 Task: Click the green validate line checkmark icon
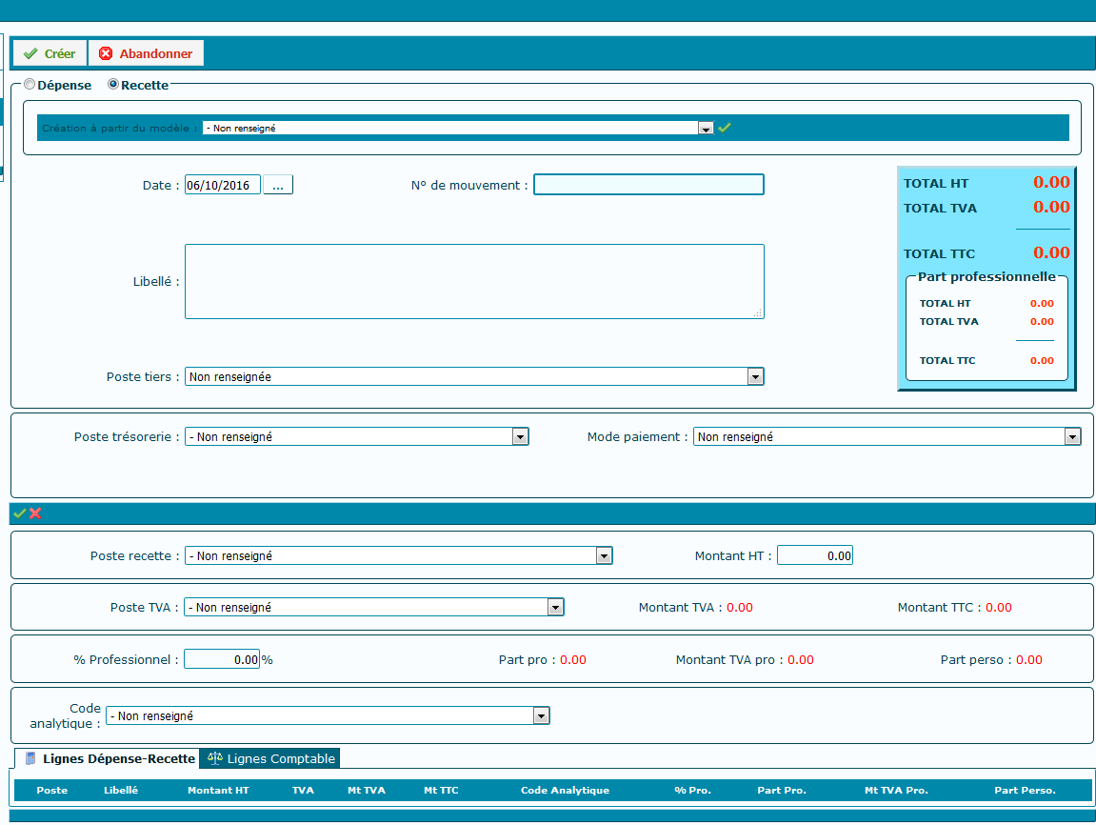(x=20, y=513)
